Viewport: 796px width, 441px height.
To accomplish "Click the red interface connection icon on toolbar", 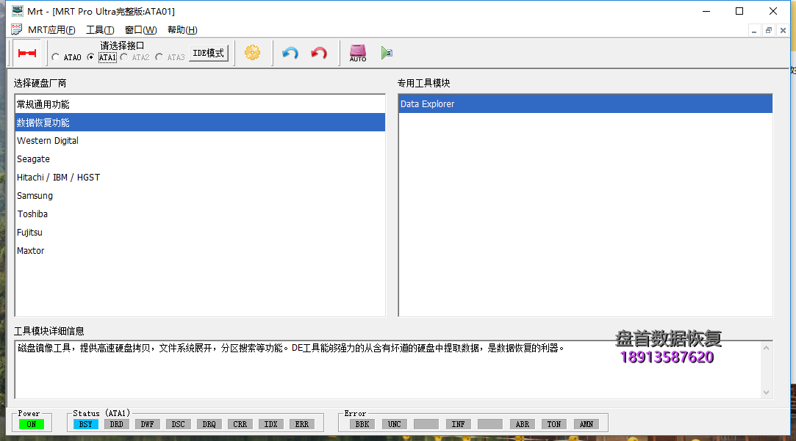I will click(x=28, y=53).
